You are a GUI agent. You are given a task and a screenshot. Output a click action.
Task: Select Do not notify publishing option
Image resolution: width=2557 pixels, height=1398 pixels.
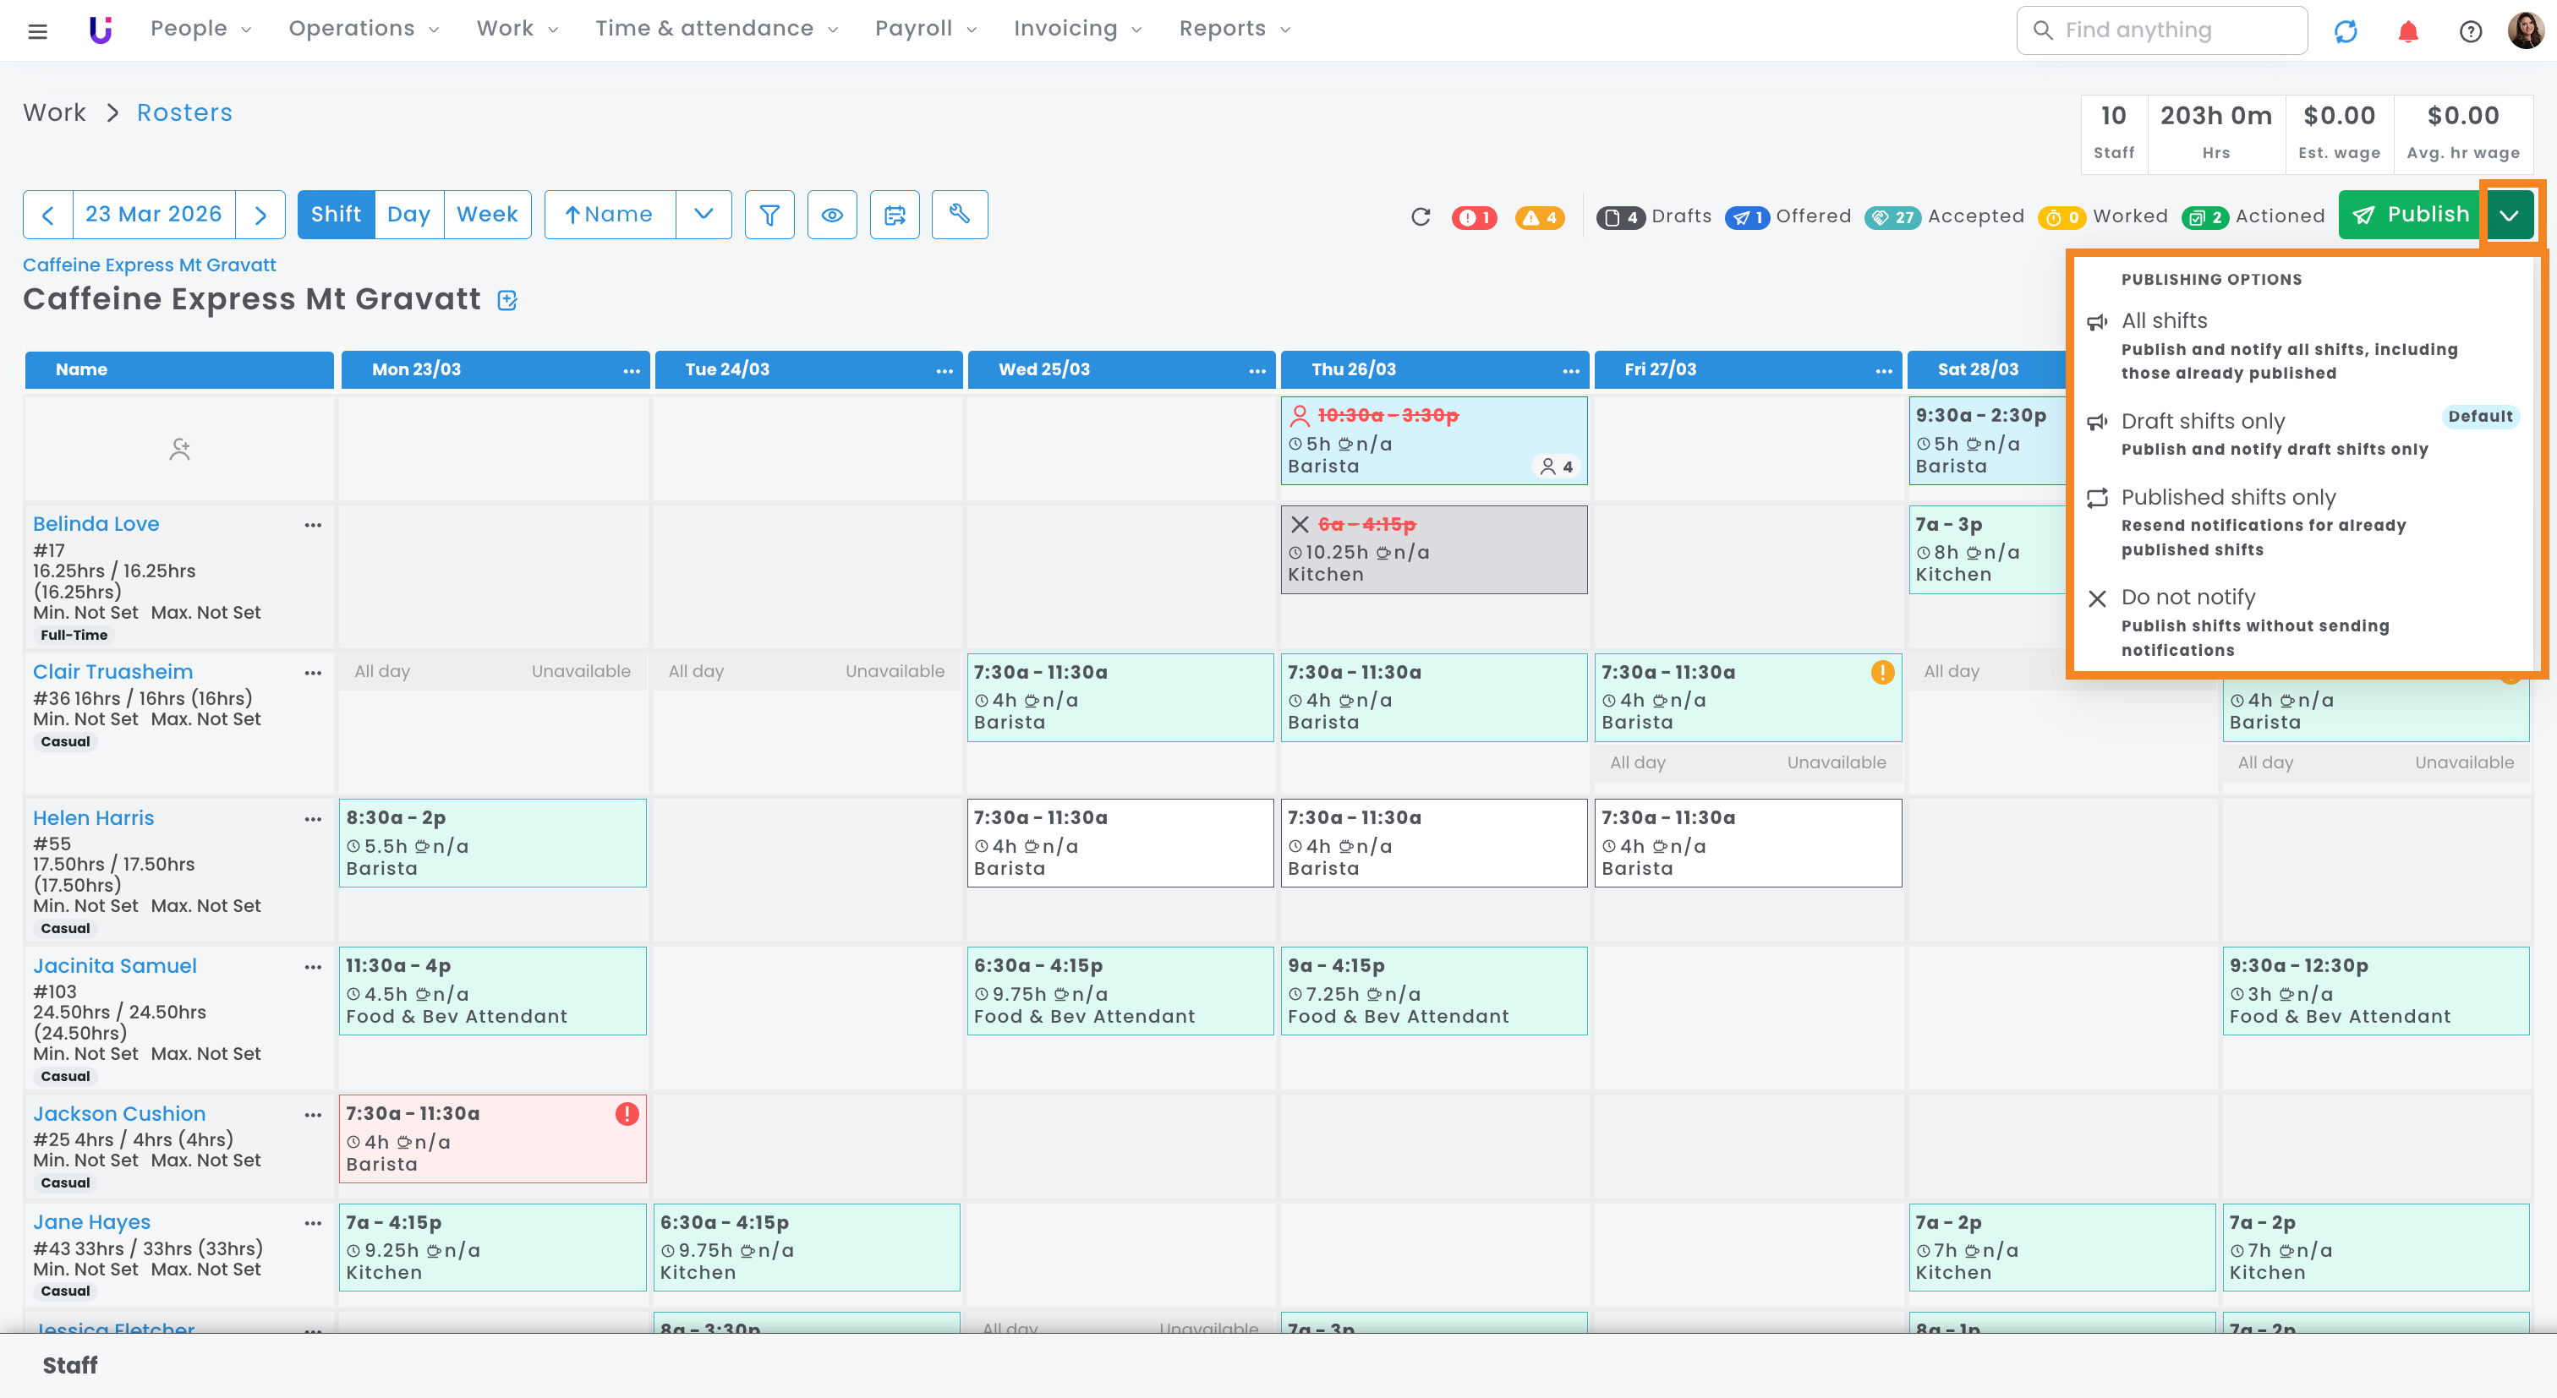coord(2187,598)
